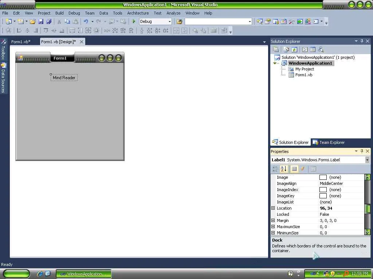Open the Build menu

click(59, 13)
